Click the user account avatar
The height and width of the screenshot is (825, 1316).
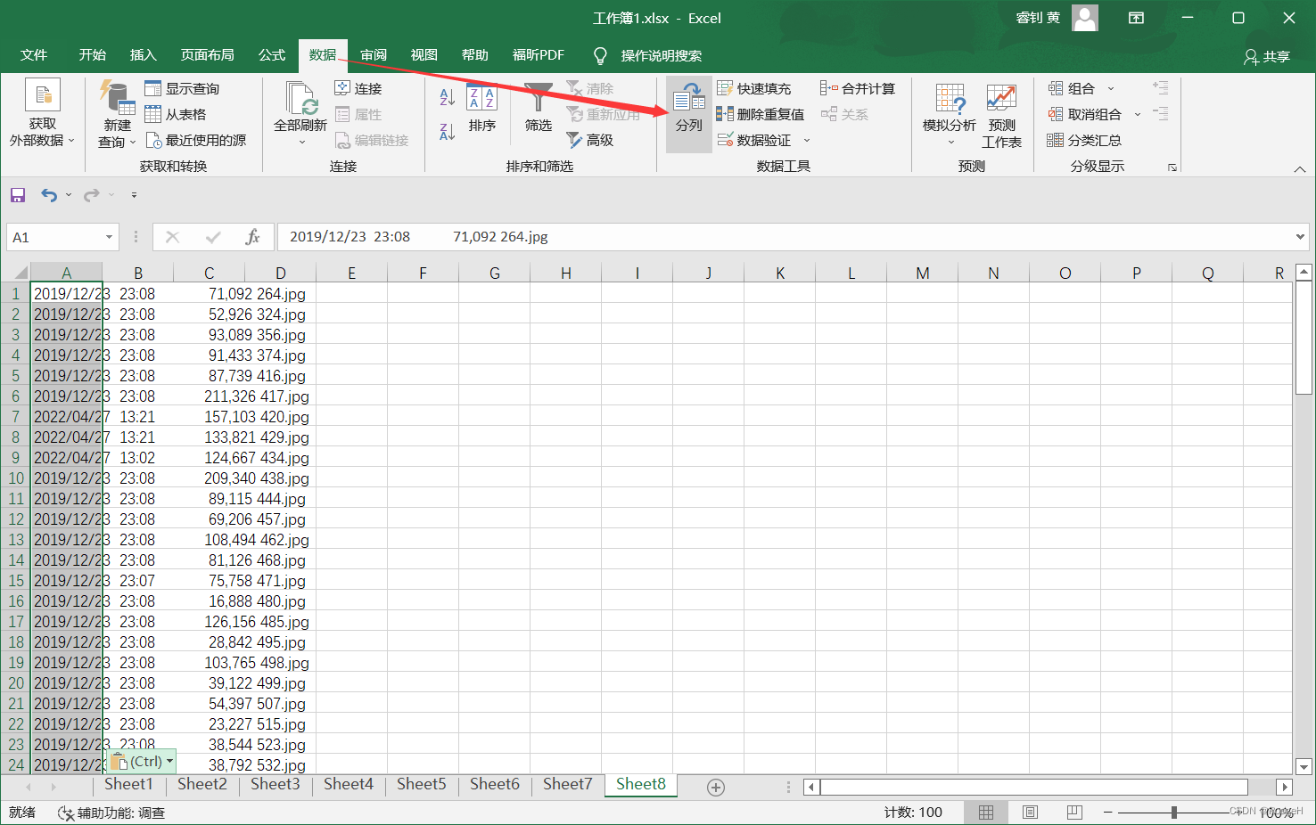click(1085, 18)
